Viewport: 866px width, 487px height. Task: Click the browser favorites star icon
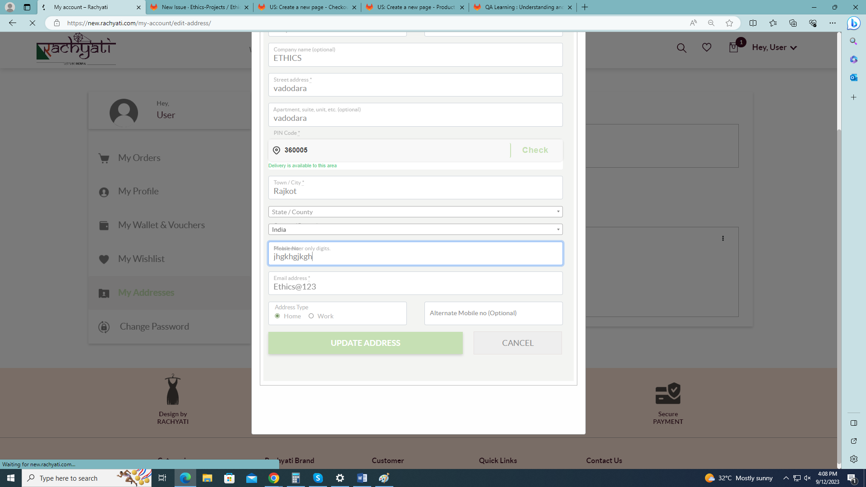click(x=729, y=23)
